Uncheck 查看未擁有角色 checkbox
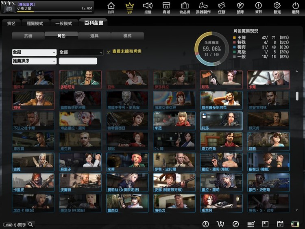Image resolution: width=305 pixels, height=229 pixels. coord(109,52)
